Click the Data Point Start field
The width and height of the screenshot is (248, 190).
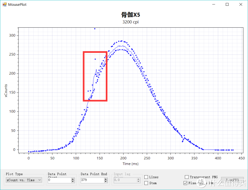[x=59, y=180]
